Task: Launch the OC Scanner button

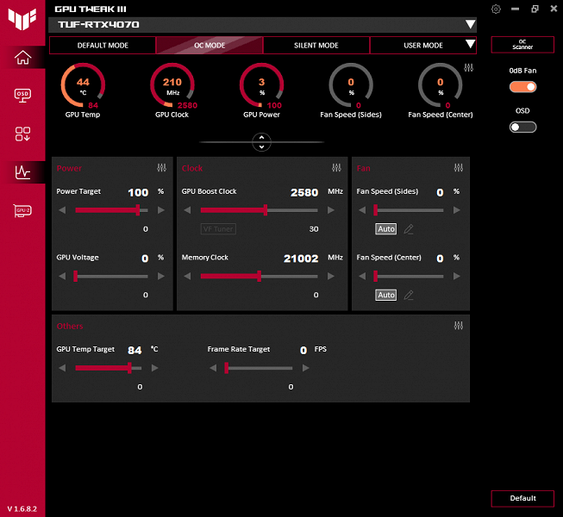Action: (x=522, y=45)
